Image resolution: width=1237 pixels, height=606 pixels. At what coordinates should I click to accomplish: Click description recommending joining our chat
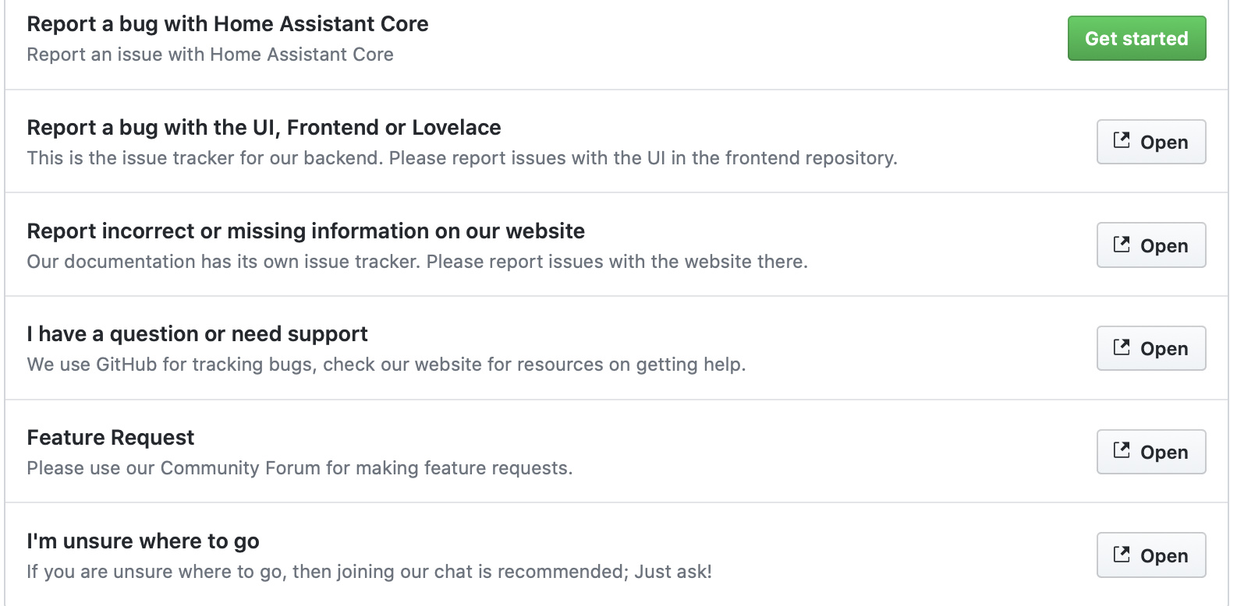370,572
